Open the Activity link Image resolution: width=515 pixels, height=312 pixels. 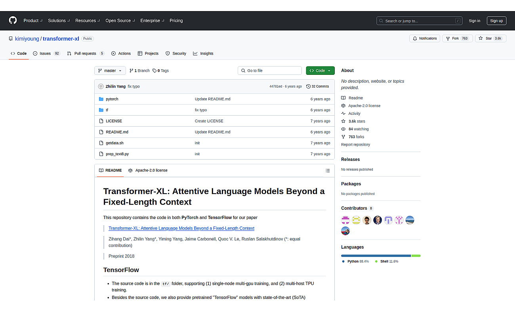click(x=351, y=114)
